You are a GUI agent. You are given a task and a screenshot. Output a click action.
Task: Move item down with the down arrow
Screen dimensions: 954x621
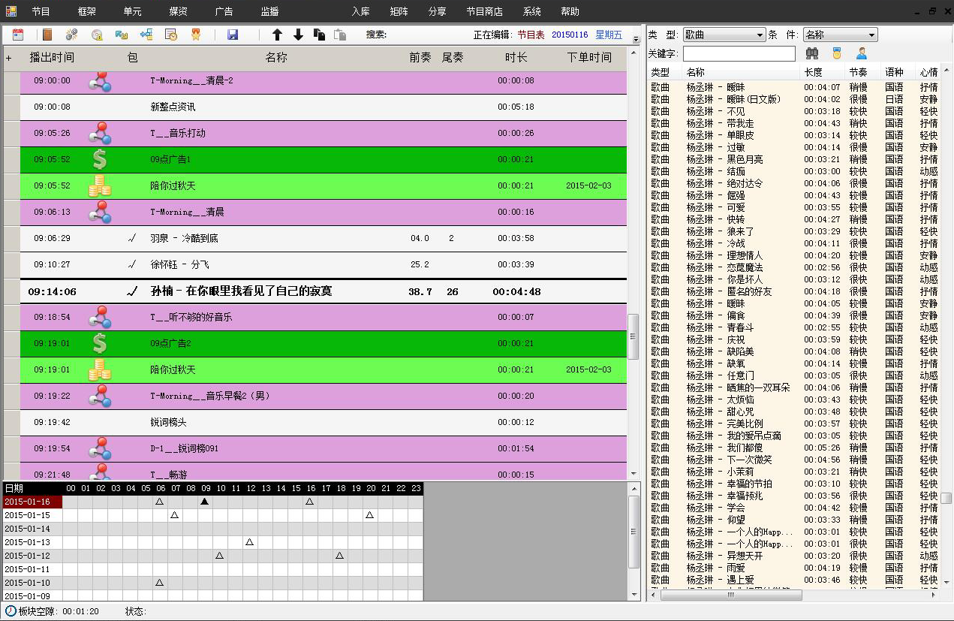(298, 35)
